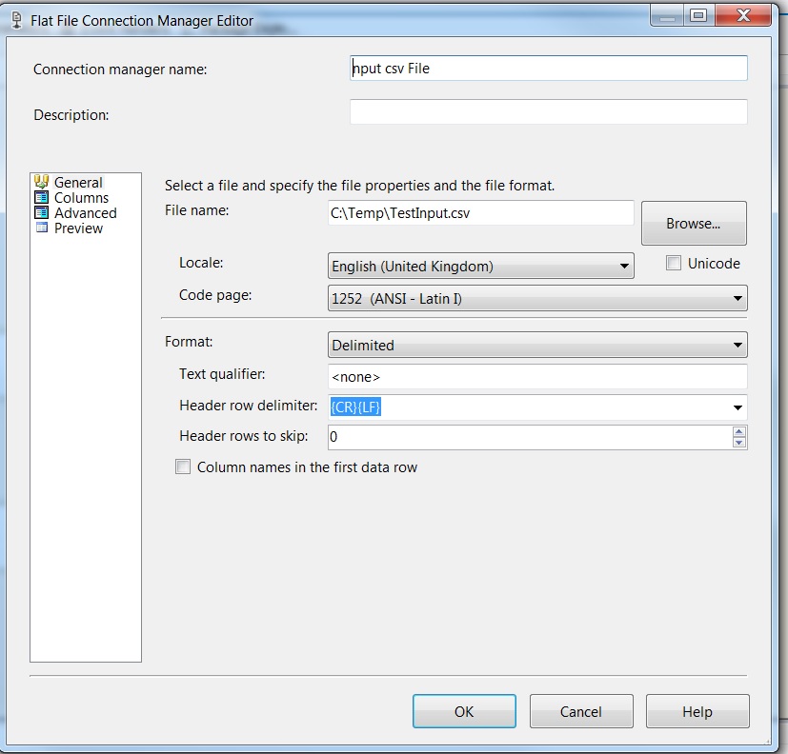Image resolution: width=788 pixels, height=754 pixels.
Task: Click the Connection manager name field
Action: (x=548, y=69)
